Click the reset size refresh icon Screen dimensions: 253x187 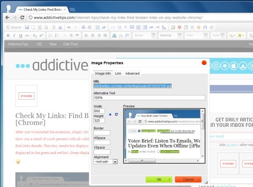(x=117, y=115)
